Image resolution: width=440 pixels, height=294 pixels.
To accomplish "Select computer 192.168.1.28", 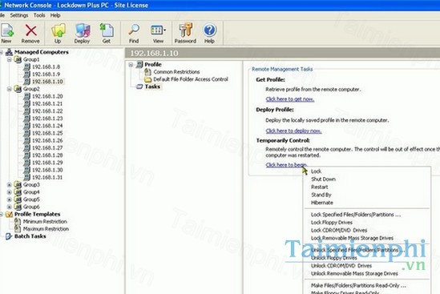I will 47,155.
